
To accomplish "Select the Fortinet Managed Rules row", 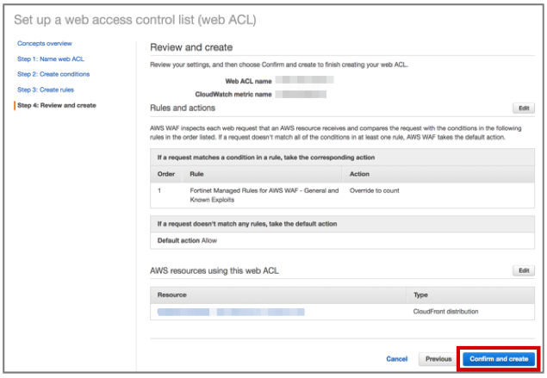I will tap(243, 194).
